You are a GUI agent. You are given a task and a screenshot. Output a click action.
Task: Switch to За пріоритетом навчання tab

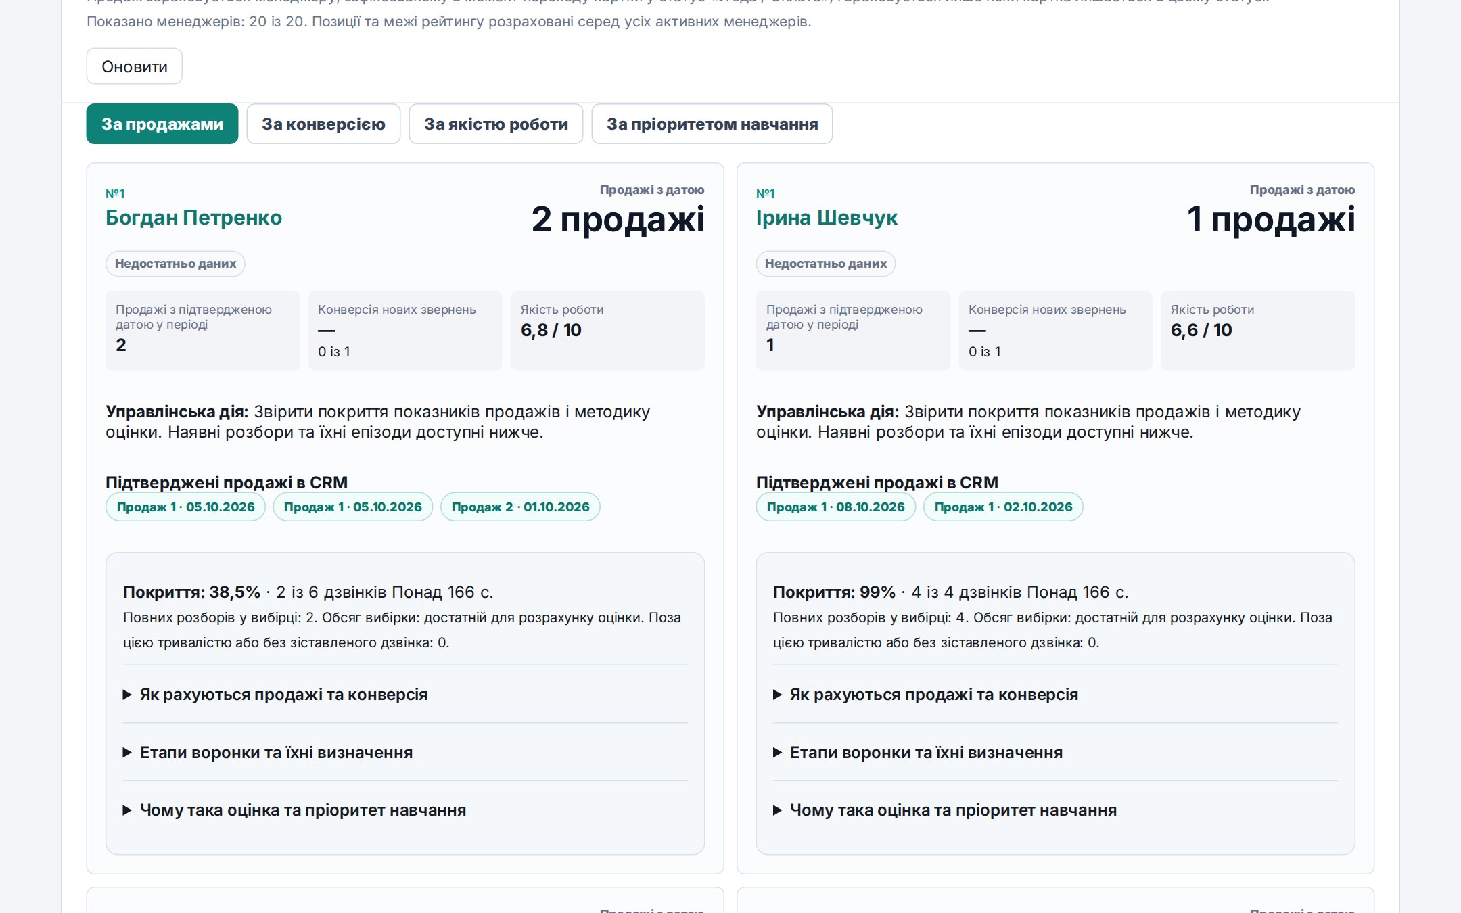pos(712,124)
